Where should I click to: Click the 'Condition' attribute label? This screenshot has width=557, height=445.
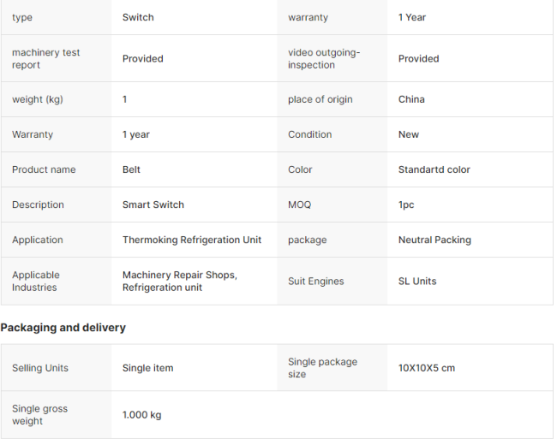[309, 134]
